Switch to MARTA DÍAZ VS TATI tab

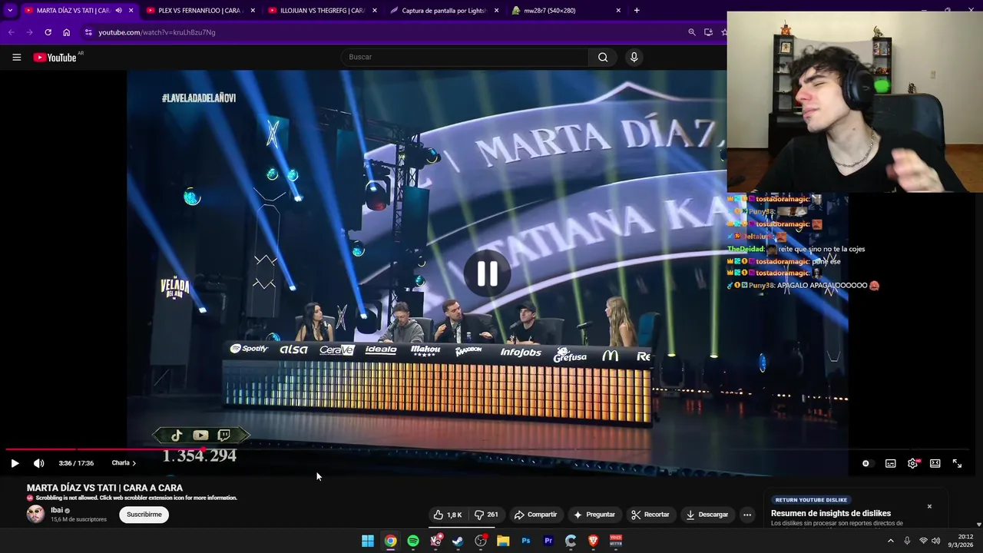(73, 11)
